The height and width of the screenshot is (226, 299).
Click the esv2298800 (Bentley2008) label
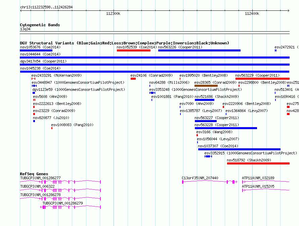(x=263, y=82)
